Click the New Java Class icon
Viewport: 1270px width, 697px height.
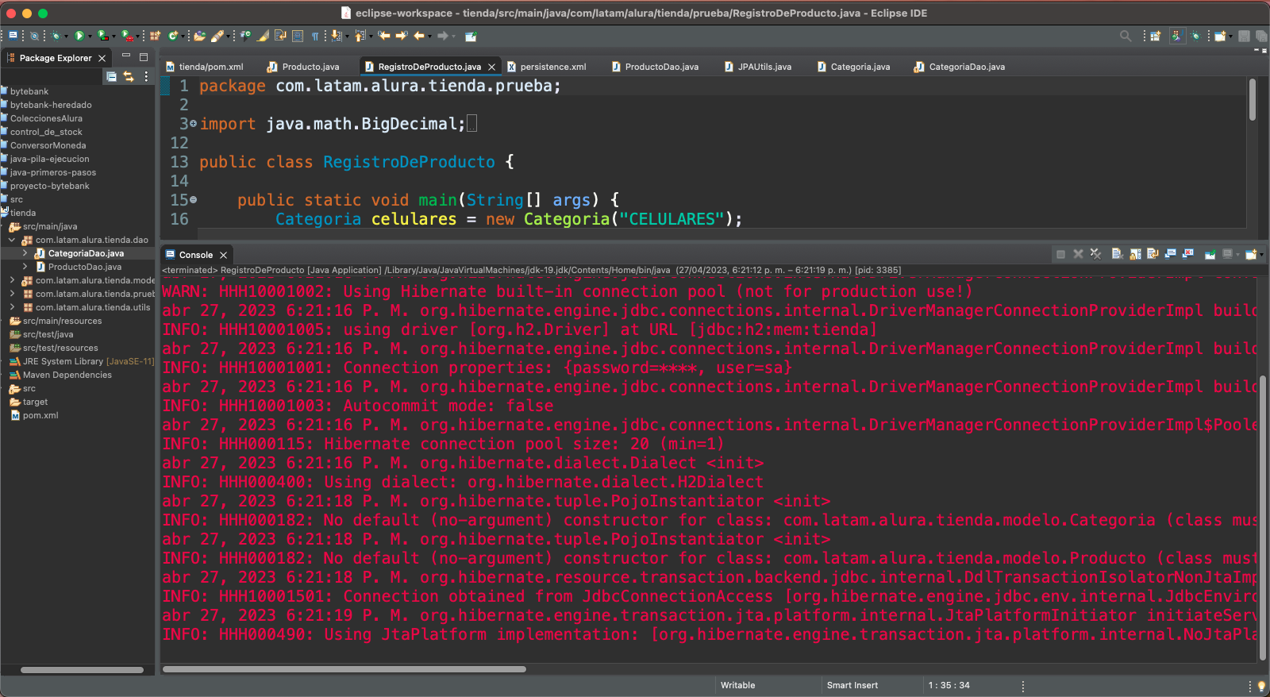pos(173,36)
